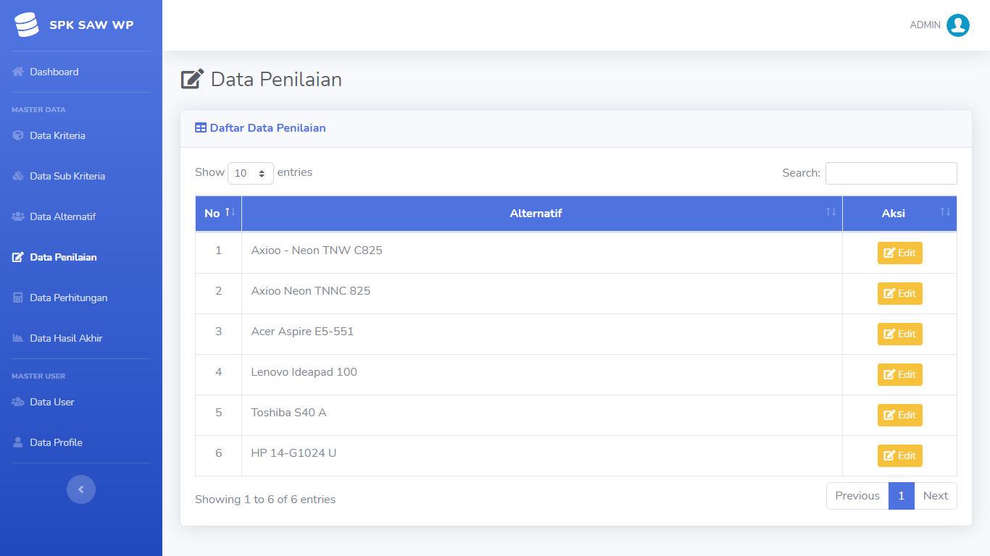Edit Toshiba S40 A row
This screenshot has height=556, width=990.
click(x=899, y=415)
